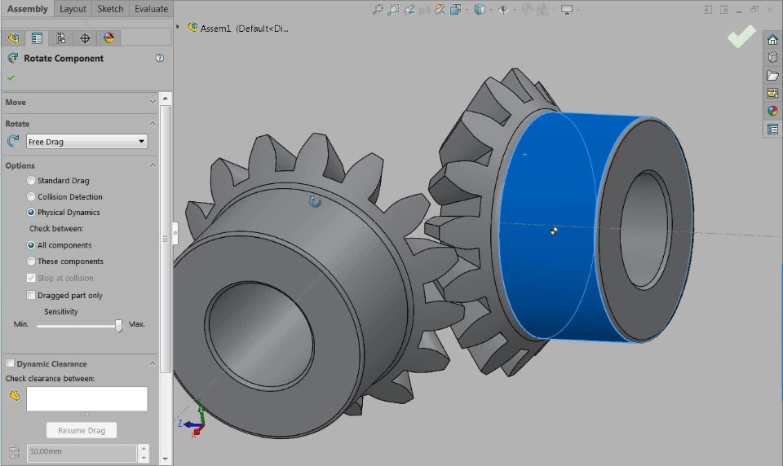Click the Resume Drag button
This screenshot has width=783, height=466.
tap(82, 430)
